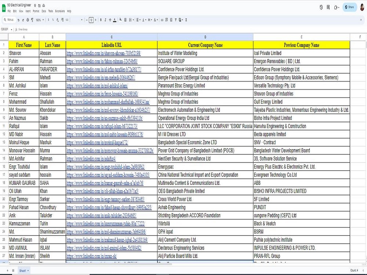
Task: Decrease decimal places icon
Action: click(58, 20)
